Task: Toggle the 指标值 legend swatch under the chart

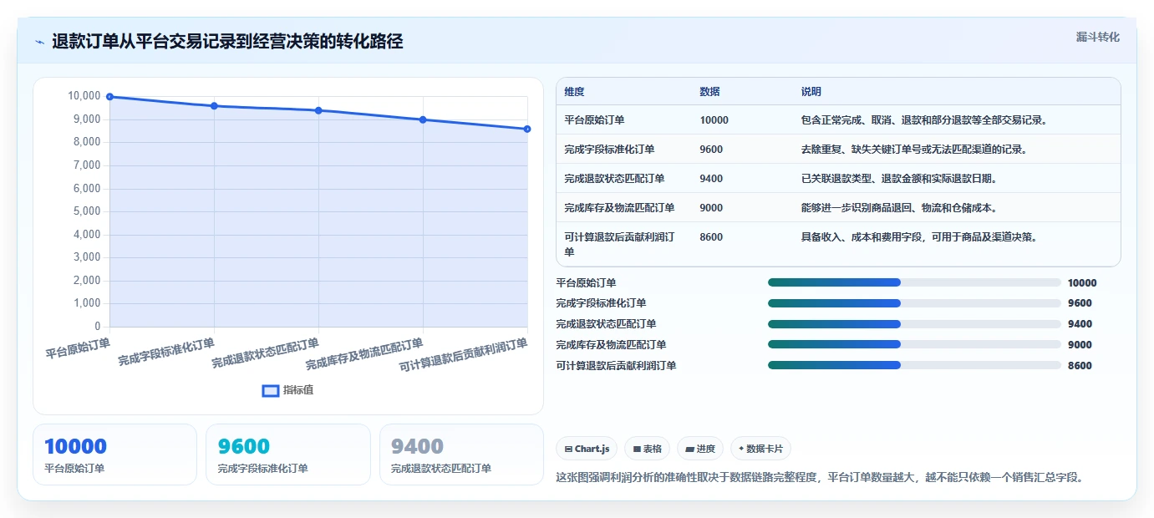Action: pos(271,390)
